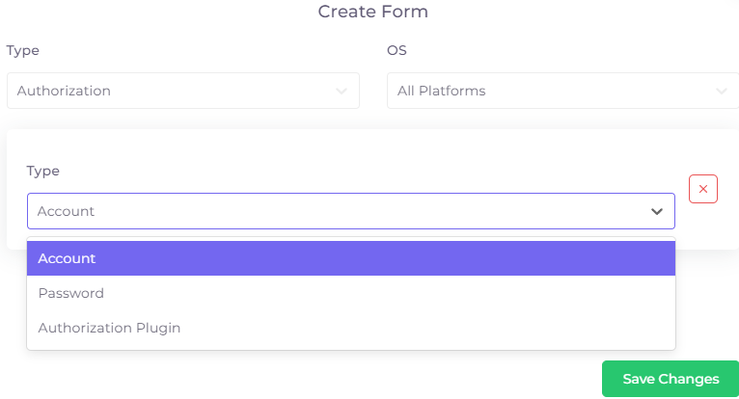Screen dimensions: 739x399
Task: Click the All Platforms text in the OS select
Action: coord(441,91)
